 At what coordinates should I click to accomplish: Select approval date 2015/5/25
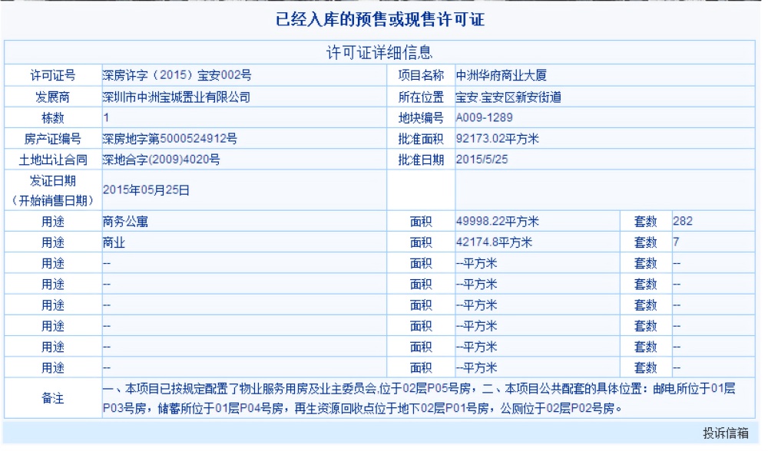pos(482,160)
